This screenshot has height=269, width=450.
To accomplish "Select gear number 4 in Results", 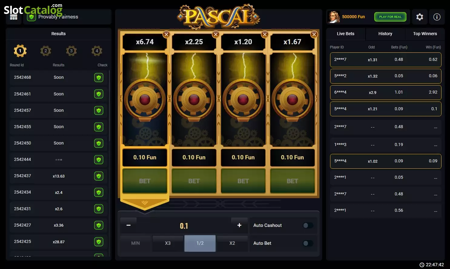I will [x=97, y=51].
